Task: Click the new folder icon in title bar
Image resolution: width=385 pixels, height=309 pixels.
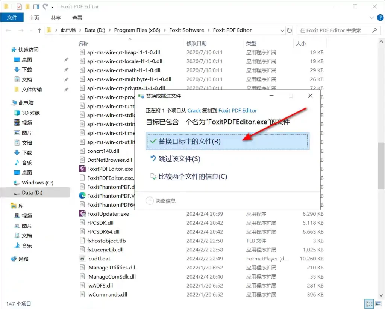Action: pyautogui.click(x=27, y=6)
